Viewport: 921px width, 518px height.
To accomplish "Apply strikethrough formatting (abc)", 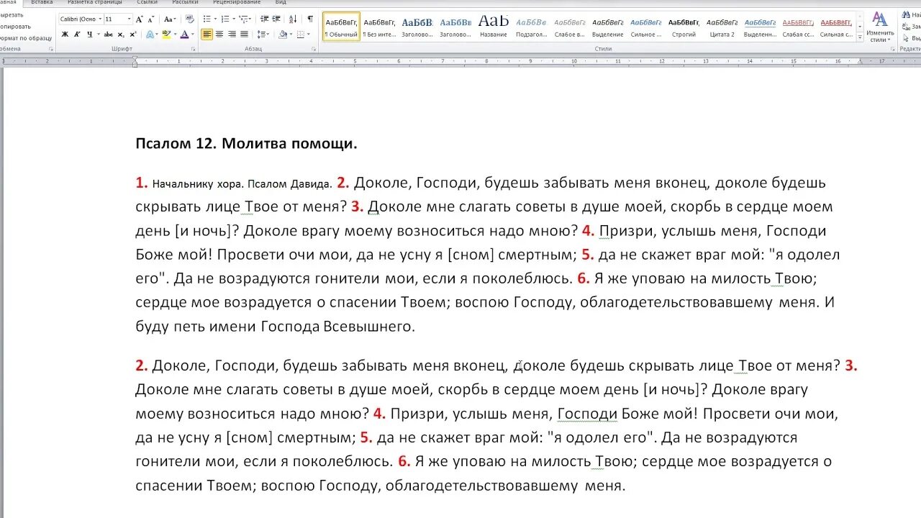I will point(108,34).
